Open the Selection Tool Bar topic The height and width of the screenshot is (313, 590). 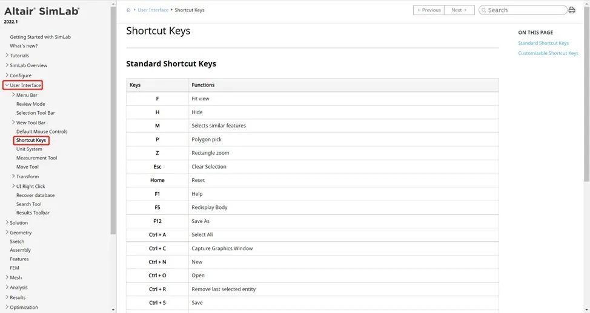[x=36, y=113]
